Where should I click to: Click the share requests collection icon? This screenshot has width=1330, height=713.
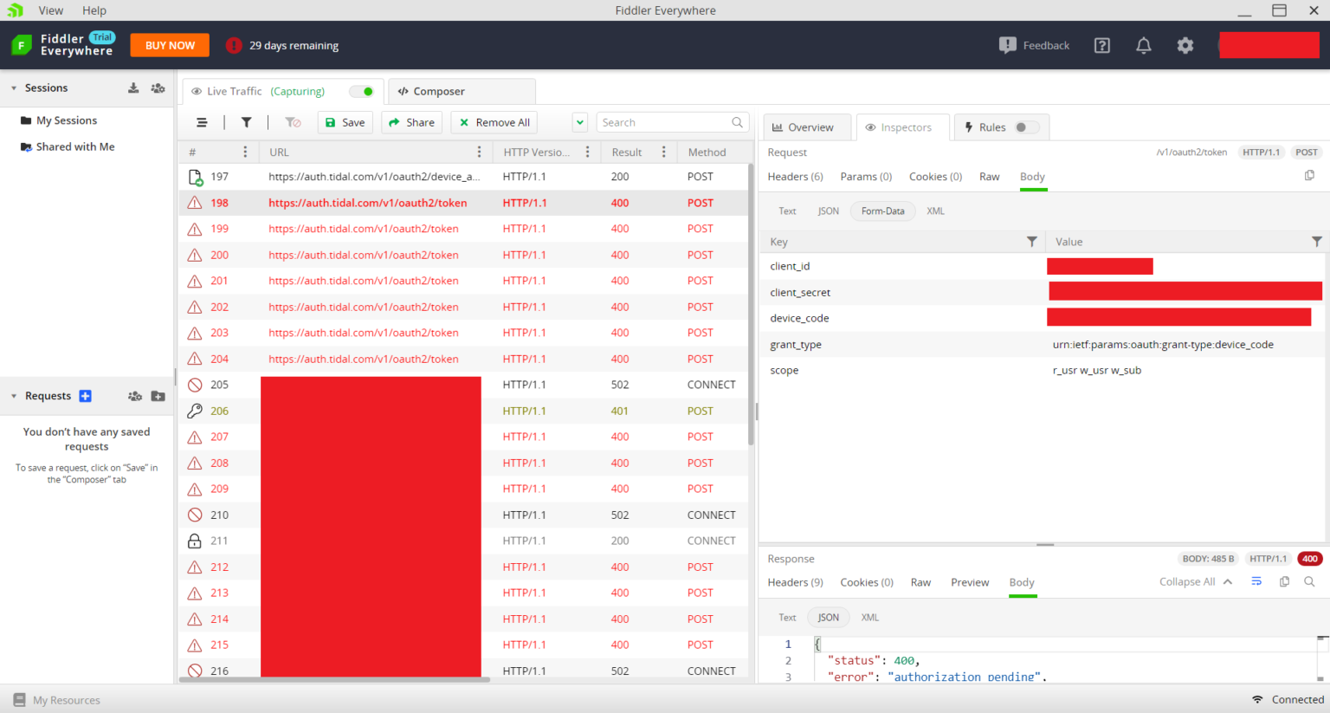(x=135, y=396)
